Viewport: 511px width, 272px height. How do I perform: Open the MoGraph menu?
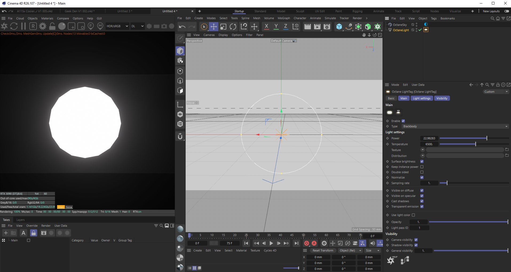point(284,18)
